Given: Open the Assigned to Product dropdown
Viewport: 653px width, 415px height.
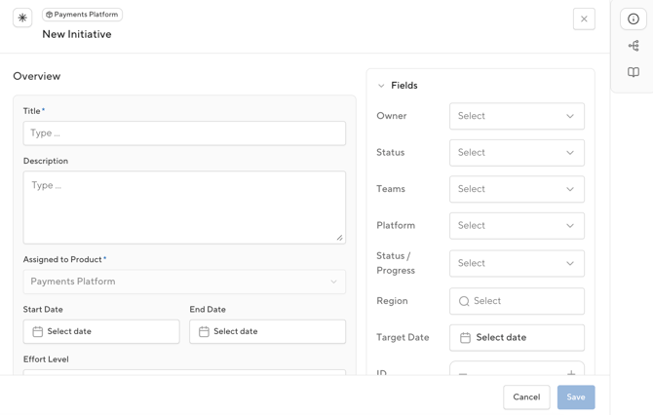Looking at the screenshot, I should tap(184, 282).
